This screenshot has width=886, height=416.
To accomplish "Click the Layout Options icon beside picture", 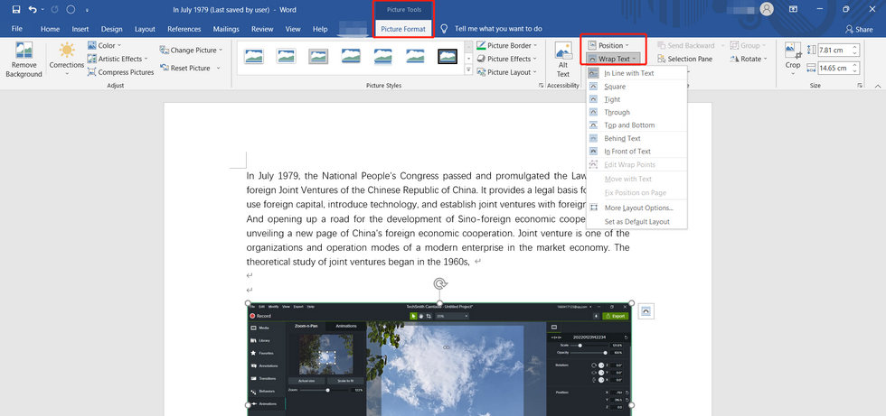I will (x=646, y=311).
